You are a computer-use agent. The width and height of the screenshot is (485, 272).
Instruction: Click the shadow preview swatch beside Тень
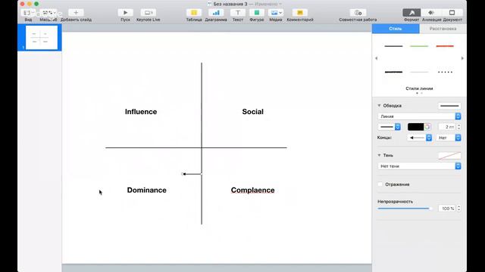click(x=449, y=156)
